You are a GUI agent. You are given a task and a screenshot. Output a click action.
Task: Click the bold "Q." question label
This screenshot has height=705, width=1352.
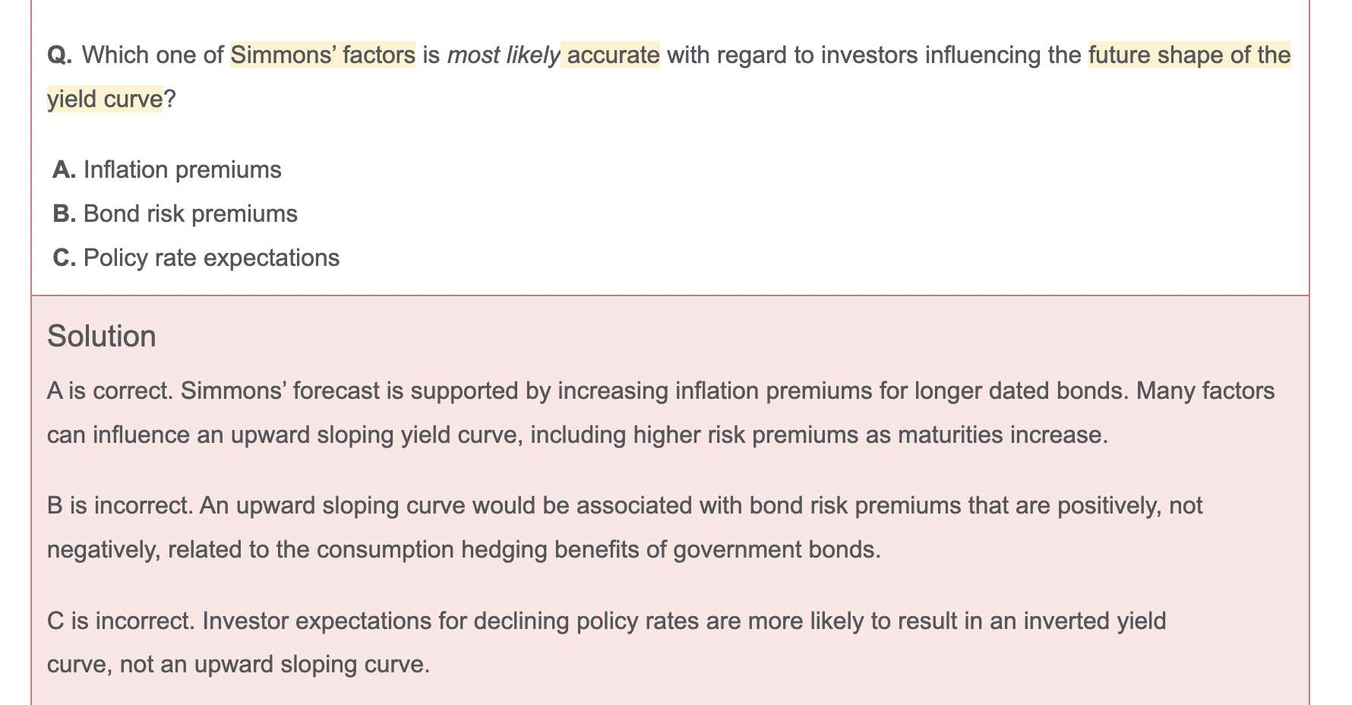click(x=59, y=55)
